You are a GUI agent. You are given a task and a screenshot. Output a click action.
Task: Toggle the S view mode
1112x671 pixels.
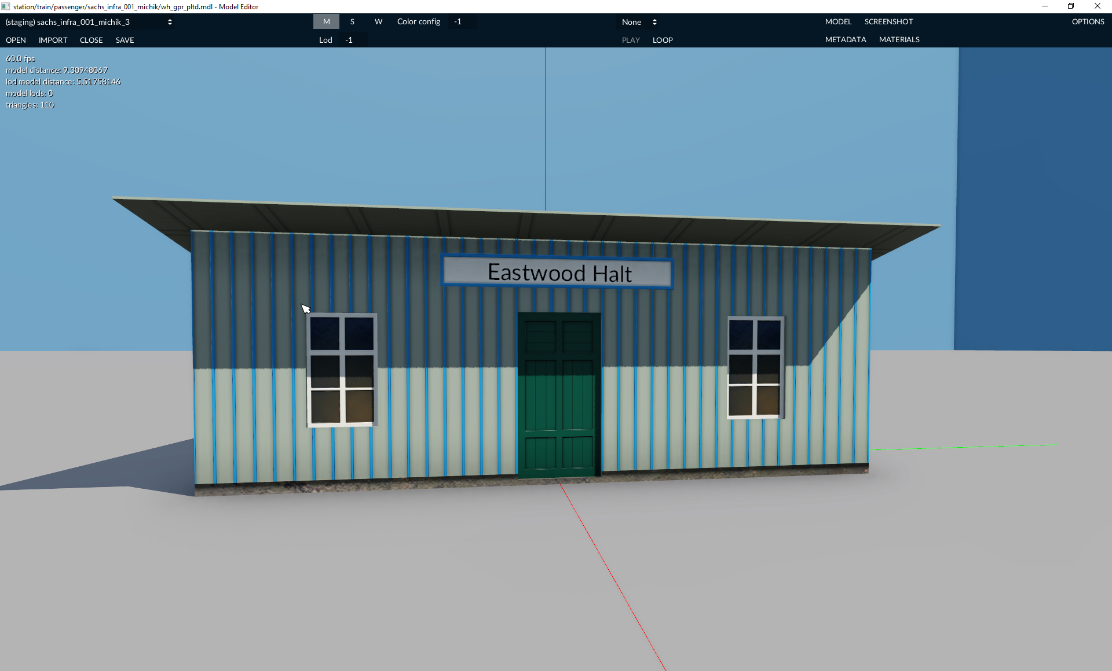[x=352, y=21]
